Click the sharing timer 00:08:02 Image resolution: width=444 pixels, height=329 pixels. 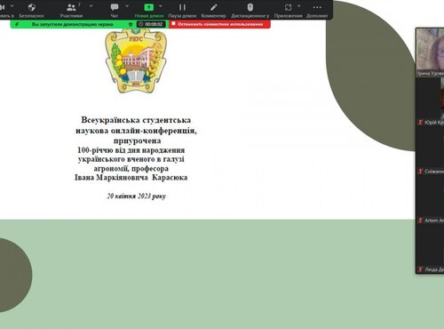click(151, 24)
